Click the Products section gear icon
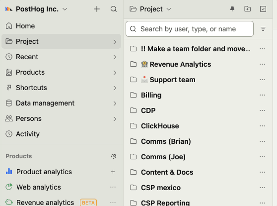The image size is (277, 206). pyautogui.click(x=114, y=156)
